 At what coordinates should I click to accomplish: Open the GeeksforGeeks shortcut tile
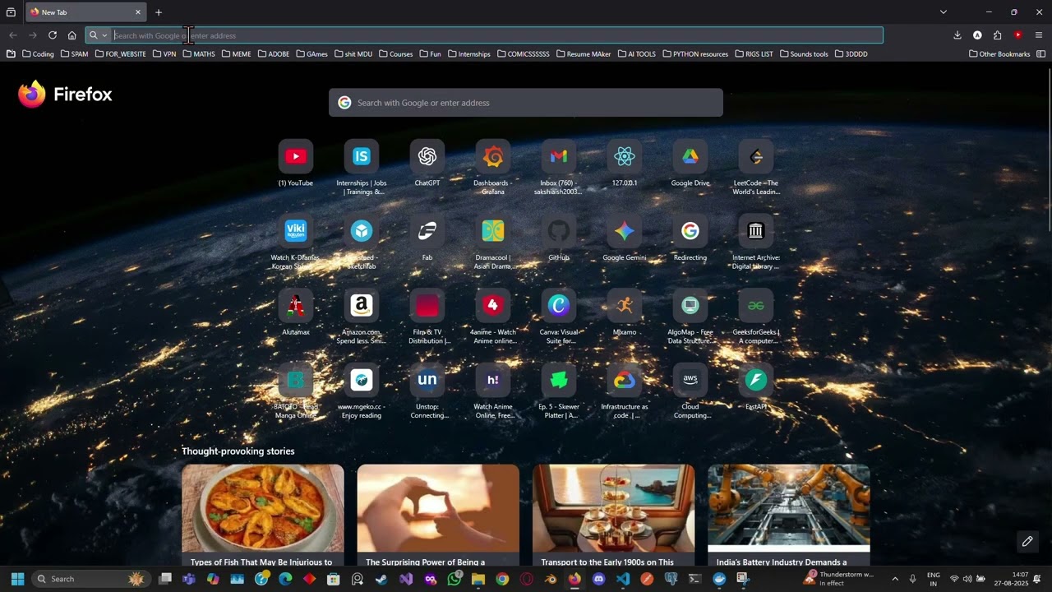756,306
